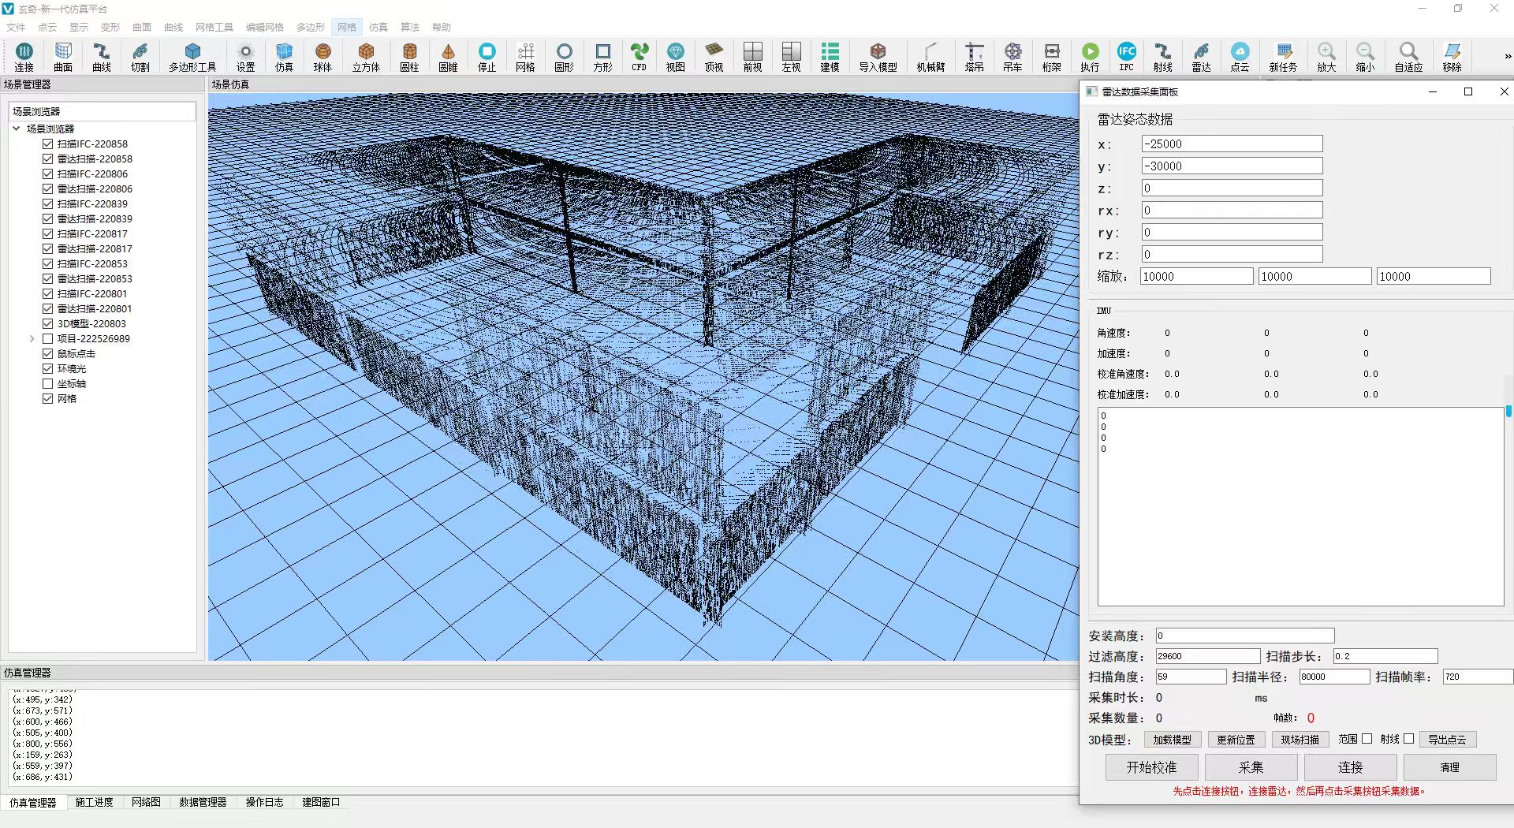Click the 扫描半径 input field
The image size is (1514, 828).
pos(1333,677)
